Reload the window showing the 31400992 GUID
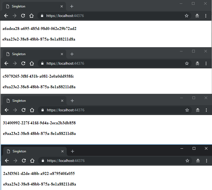212x190 pixels. (x=24, y=110)
